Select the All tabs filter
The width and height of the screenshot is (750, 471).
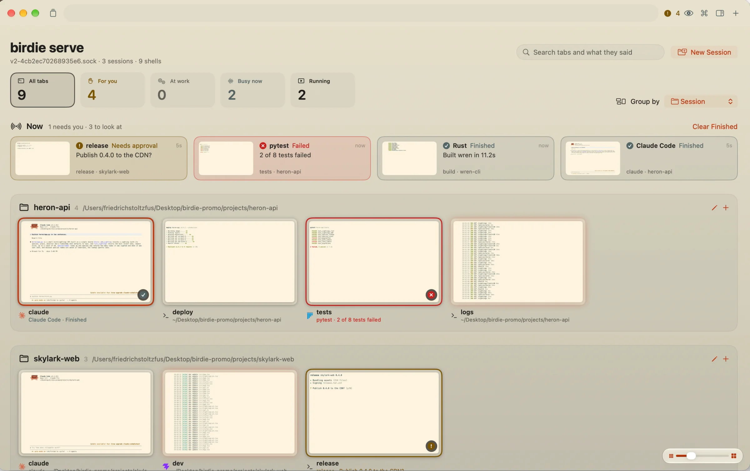pos(42,90)
